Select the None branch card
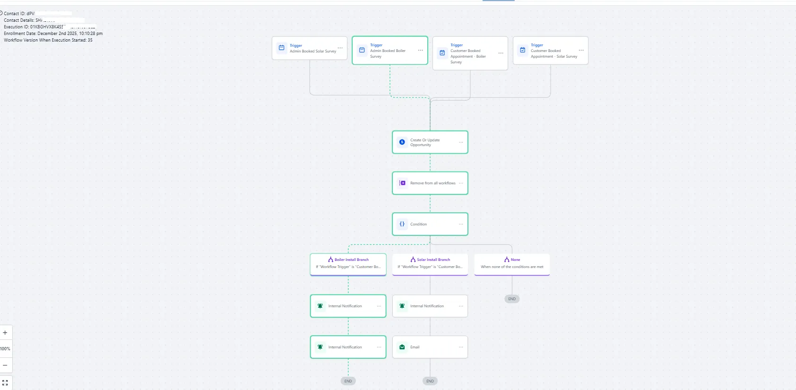 pyautogui.click(x=512, y=264)
